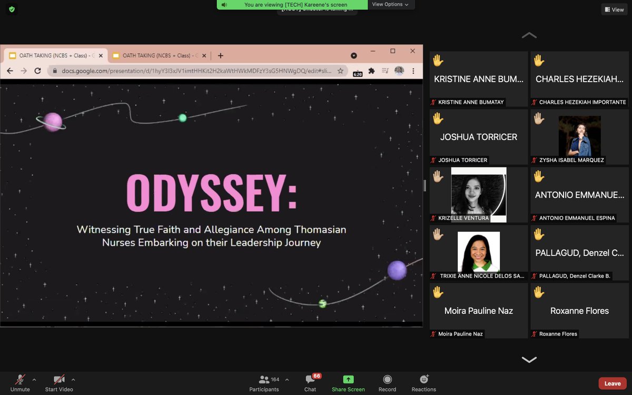
Task: Click raised hand icon on Krizelle's tile
Action: 438,176
